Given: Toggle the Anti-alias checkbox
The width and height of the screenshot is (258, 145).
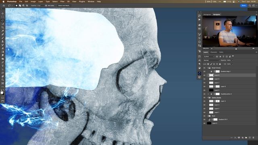Looking at the screenshot, I should pyautogui.click(x=46, y=6).
